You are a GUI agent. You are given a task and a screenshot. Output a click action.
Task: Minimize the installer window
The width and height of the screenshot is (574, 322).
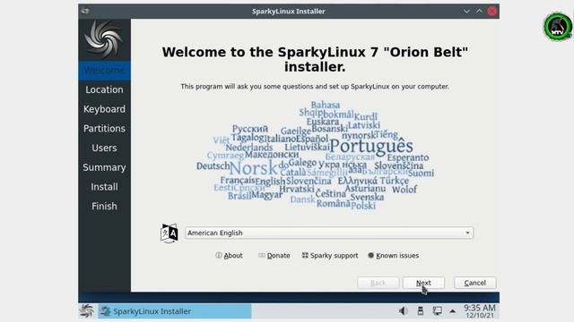coord(466,11)
